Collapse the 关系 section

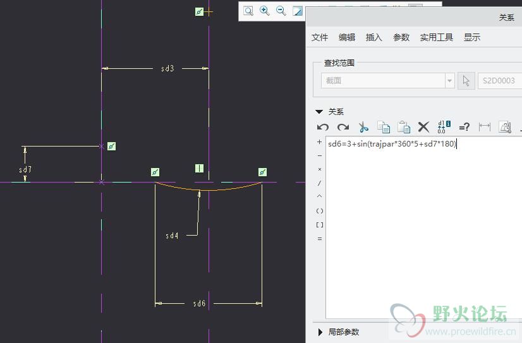(x=319, y=112)
